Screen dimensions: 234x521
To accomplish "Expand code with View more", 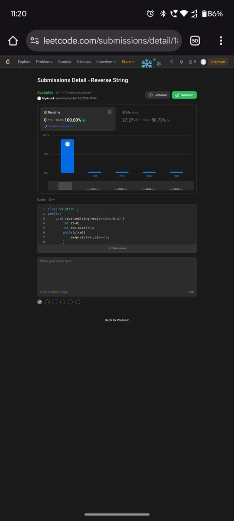I will click(x=117, y=248).
